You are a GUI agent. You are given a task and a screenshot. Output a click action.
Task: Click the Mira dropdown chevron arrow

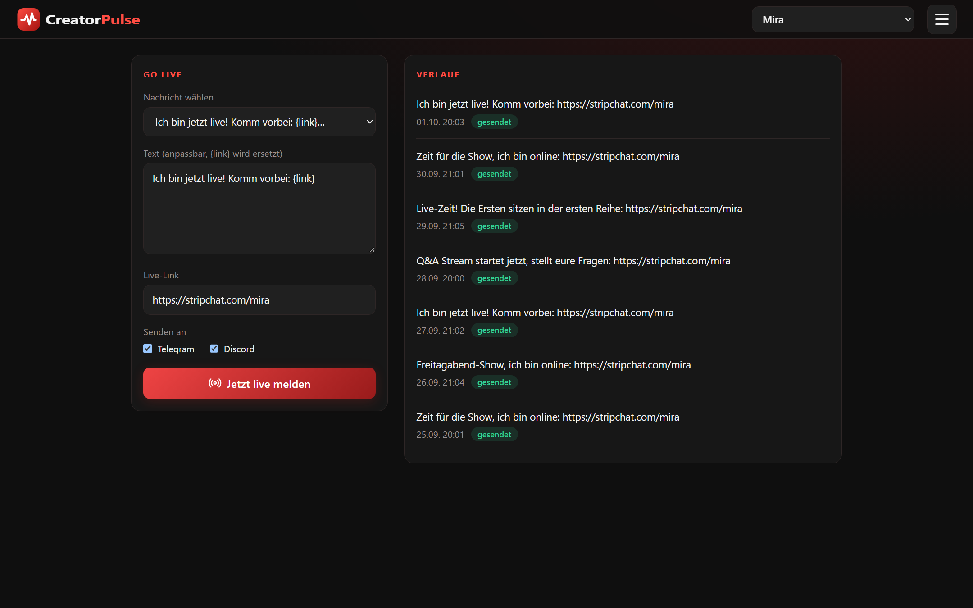[908, 19]
